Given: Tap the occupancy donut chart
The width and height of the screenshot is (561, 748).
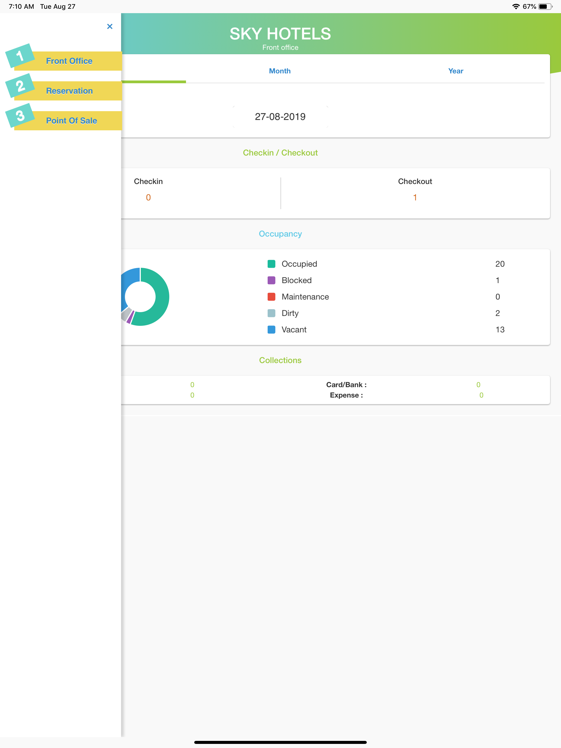Looking at the screenshot, I should click(145, 297).
